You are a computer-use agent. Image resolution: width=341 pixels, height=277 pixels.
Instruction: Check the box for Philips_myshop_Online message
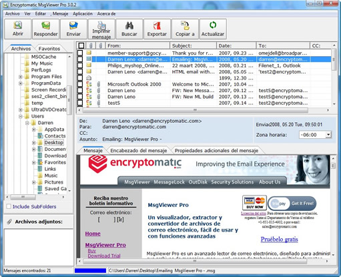tap(80, 65)
